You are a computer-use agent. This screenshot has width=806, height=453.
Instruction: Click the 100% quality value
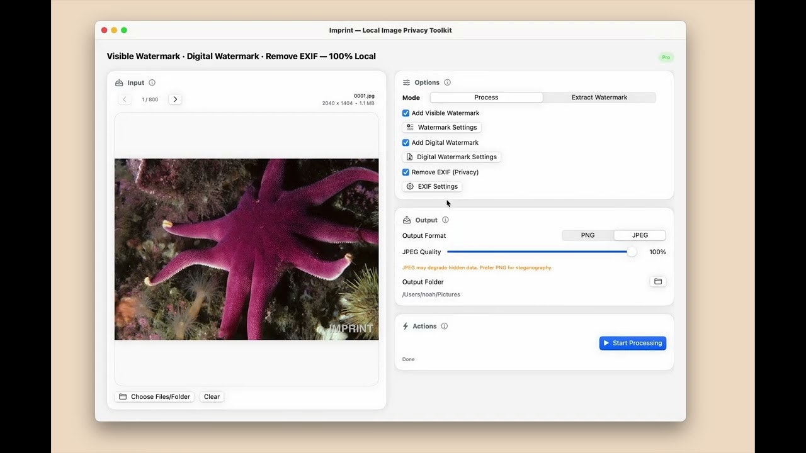[x=657, y=252]
